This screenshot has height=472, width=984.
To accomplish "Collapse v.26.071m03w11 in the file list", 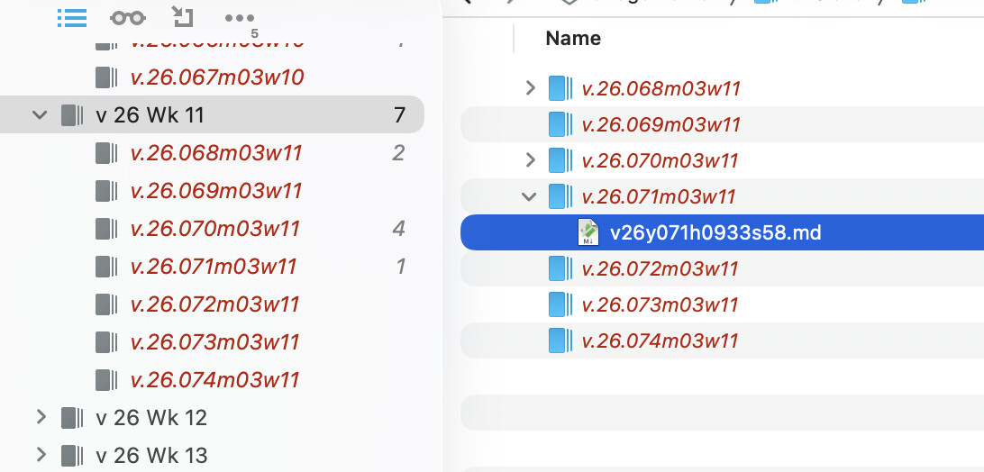I will pyautogui.click(x=531, y=196).
